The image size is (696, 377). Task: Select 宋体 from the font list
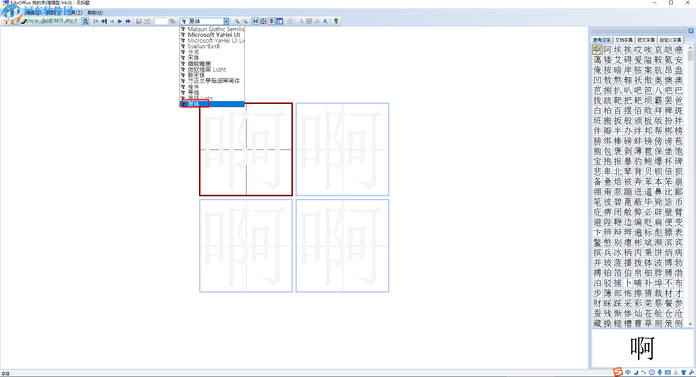pos(194,58)
